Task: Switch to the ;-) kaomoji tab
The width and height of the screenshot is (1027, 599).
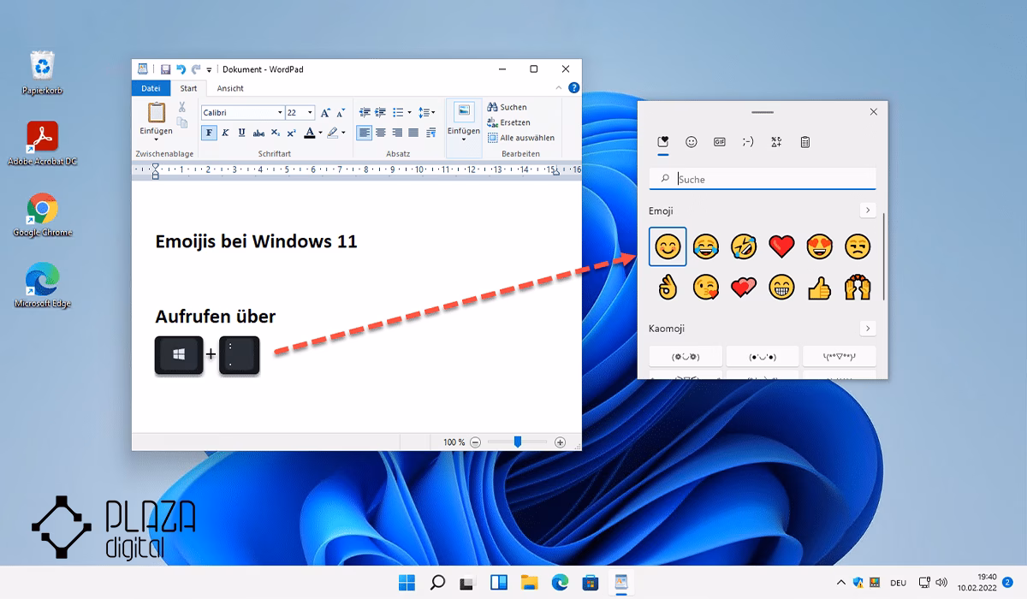Action: [x=748, y=142]
